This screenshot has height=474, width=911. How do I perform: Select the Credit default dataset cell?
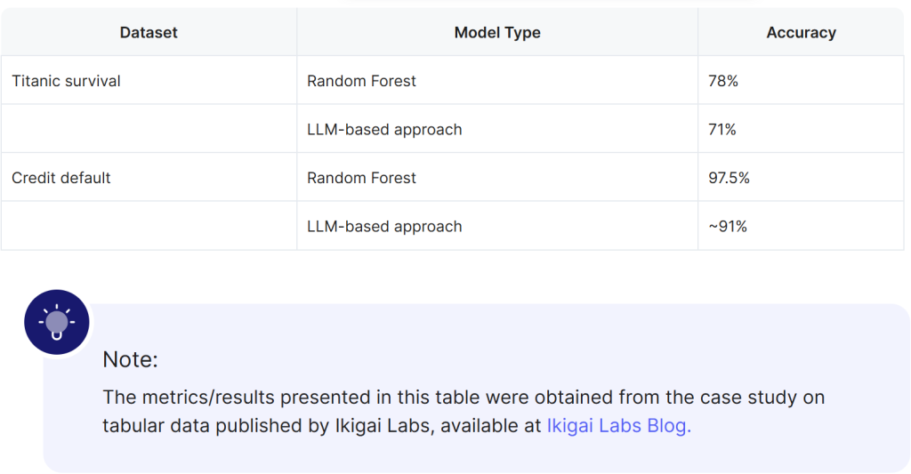61,178
